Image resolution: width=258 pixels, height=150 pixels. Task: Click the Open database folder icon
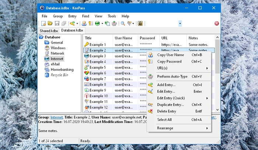[x=50, y=23]
